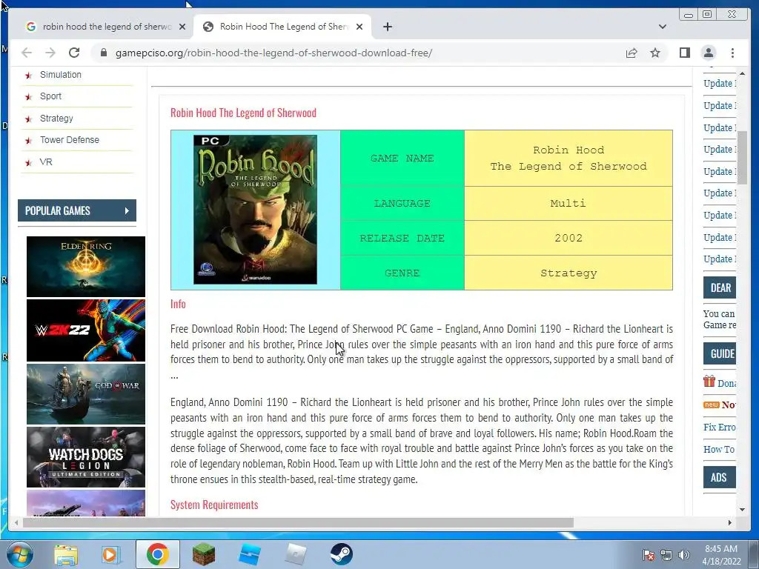
Task: Reload the current page
Action: point(74,53)
